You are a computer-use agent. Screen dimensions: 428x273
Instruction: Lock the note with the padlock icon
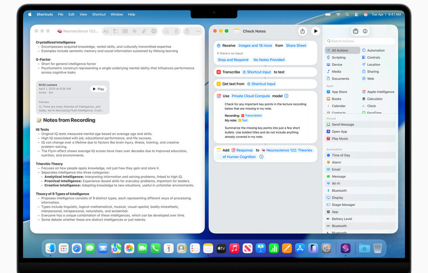(176, 31)
